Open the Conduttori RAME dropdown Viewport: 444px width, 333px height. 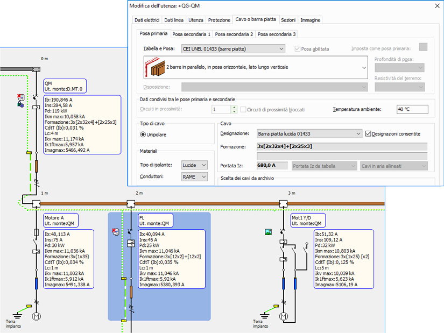coord(194,176)
